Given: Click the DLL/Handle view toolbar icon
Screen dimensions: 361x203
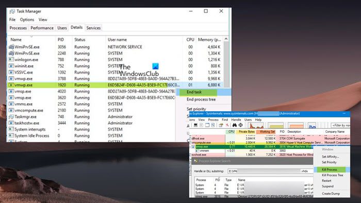Looking at the screenshot, I should [213, 125].
